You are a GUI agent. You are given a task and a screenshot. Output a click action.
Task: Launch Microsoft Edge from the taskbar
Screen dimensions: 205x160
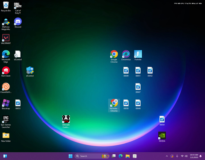[x=121, y=156]
